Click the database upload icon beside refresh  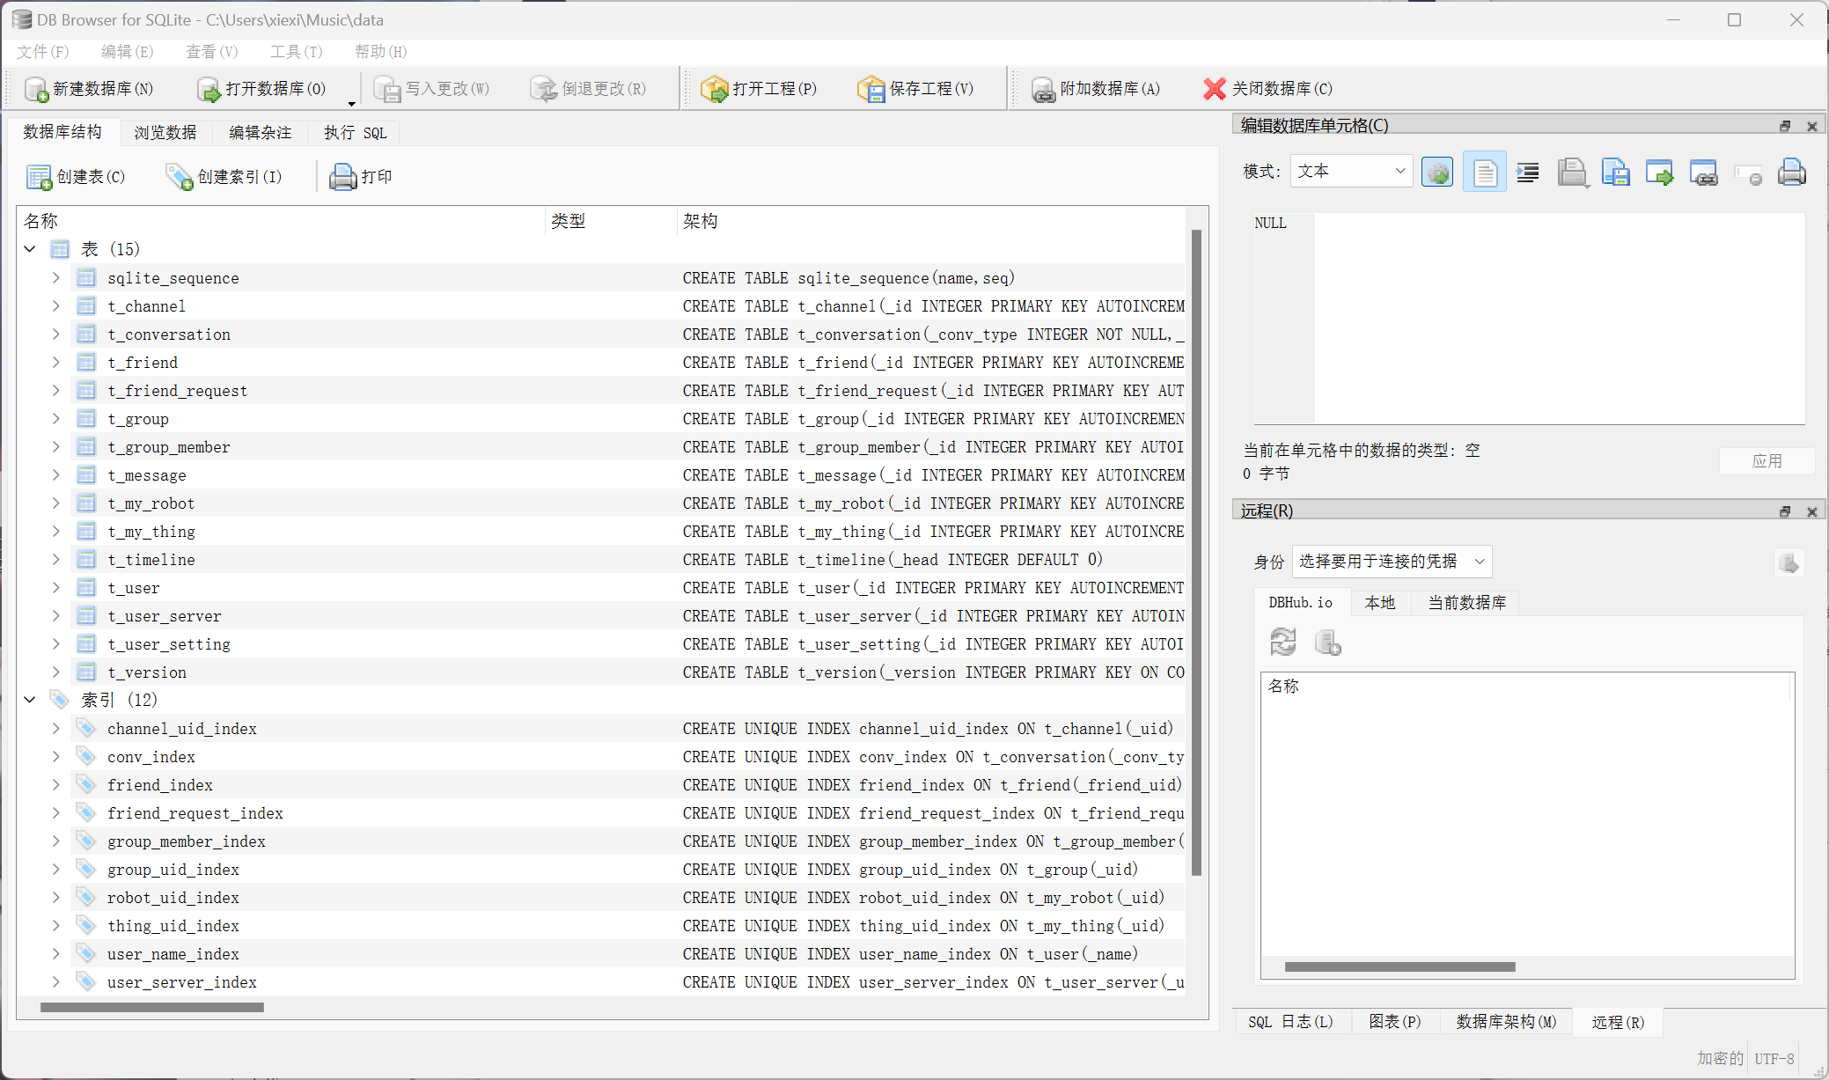1327,643
